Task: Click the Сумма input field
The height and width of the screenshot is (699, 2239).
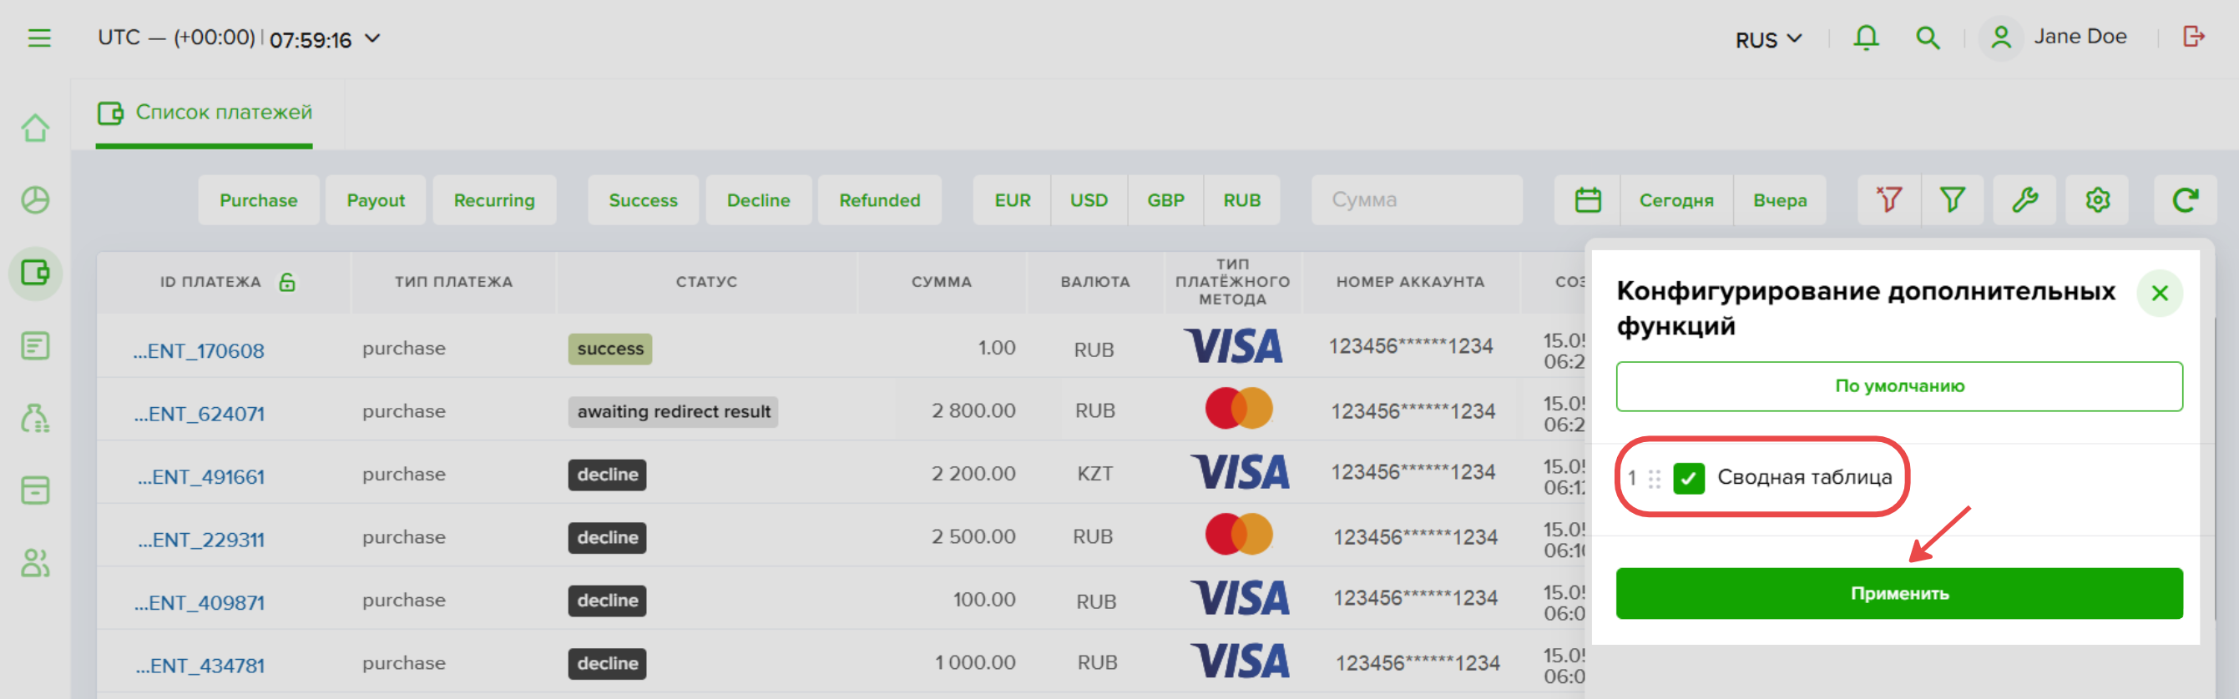Action: click(x=1417, y=200)
